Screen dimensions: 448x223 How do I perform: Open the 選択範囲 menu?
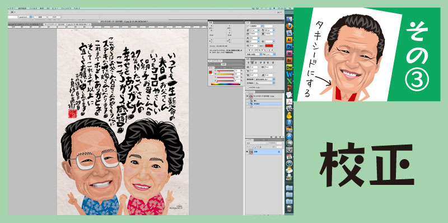click(x=22, y=8)
